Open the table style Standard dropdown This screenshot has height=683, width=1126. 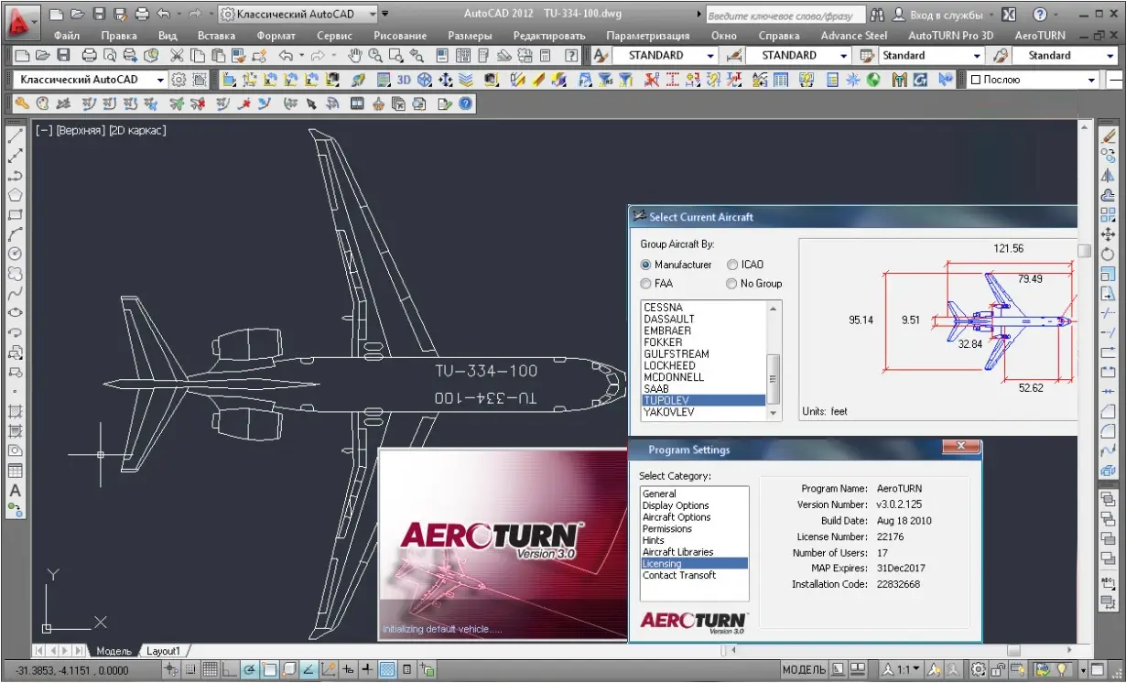tap(932, 56)
